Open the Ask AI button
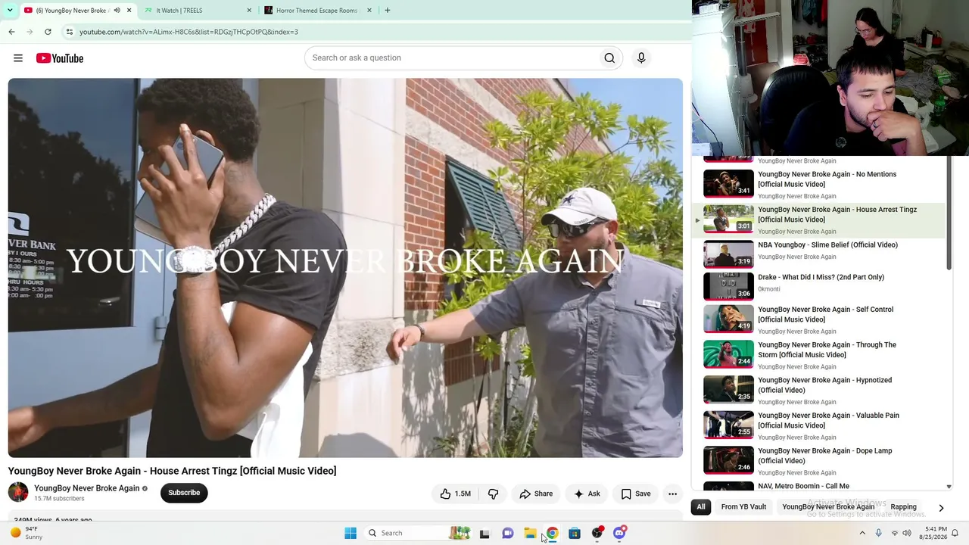The height and width of the screenshot is (545, 969). coord(587,494)
